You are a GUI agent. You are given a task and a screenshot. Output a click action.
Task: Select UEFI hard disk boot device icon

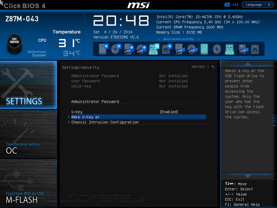pyautogui.click(x=103, y=49)
